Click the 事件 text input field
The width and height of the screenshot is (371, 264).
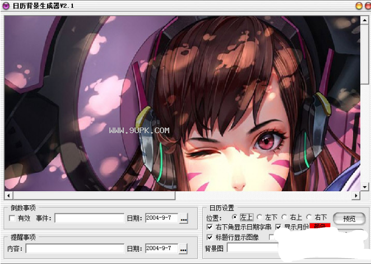[x=90, y=218]
